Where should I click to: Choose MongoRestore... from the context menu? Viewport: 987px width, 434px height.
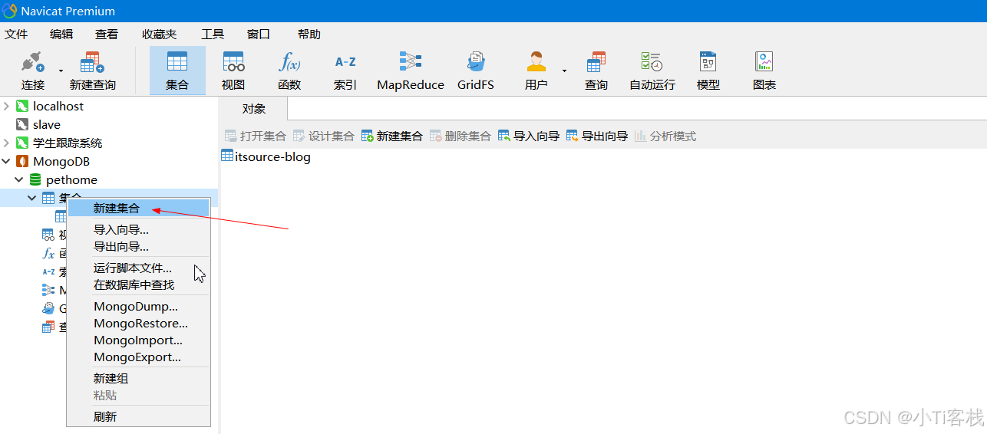tap(138, 324)
